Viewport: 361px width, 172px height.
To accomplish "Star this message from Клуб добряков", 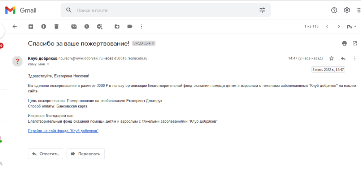I will (x=331, y=58).
